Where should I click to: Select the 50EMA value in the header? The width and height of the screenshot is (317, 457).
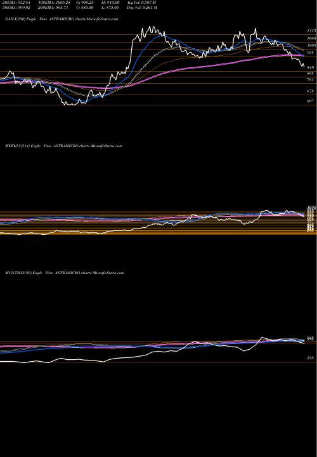16,8
